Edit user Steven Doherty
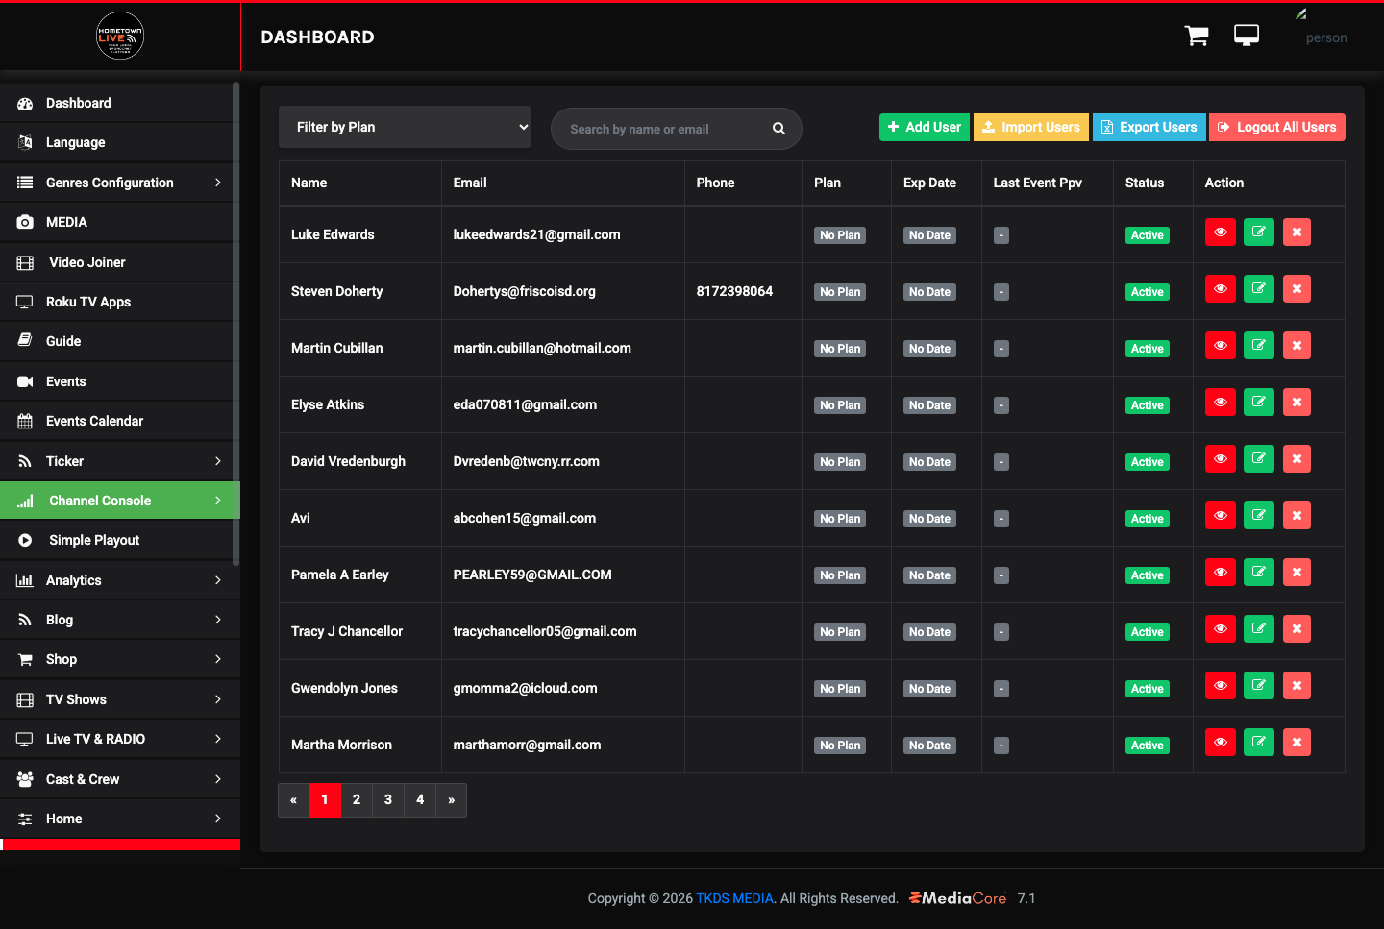Screen dimensions: 1384x929 tap(1258, 289)
